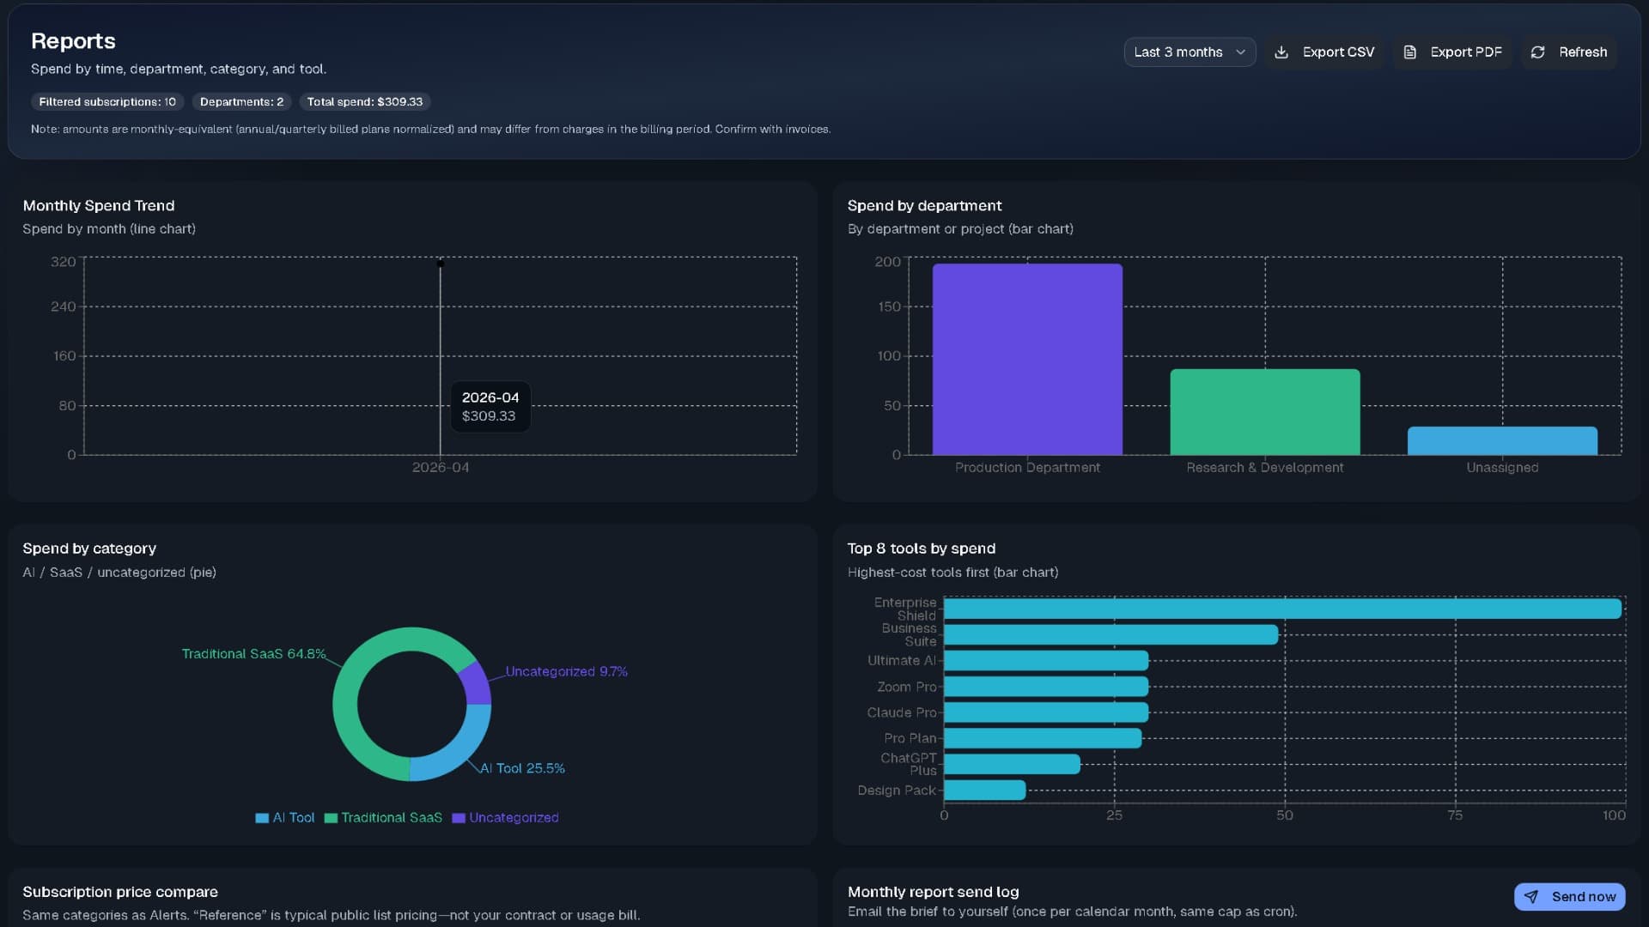Click the AI Tool color swatch in legend
The image size is (1649, 927).
[261, 818]
